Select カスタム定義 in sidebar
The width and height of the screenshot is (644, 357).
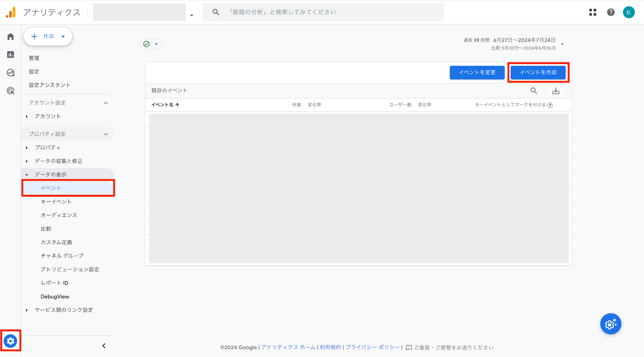[x=56, y=242]
